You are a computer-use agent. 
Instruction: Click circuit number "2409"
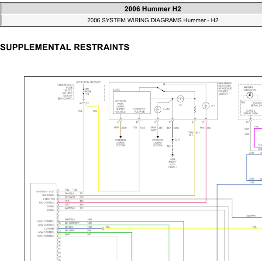(x=124, y=128)
